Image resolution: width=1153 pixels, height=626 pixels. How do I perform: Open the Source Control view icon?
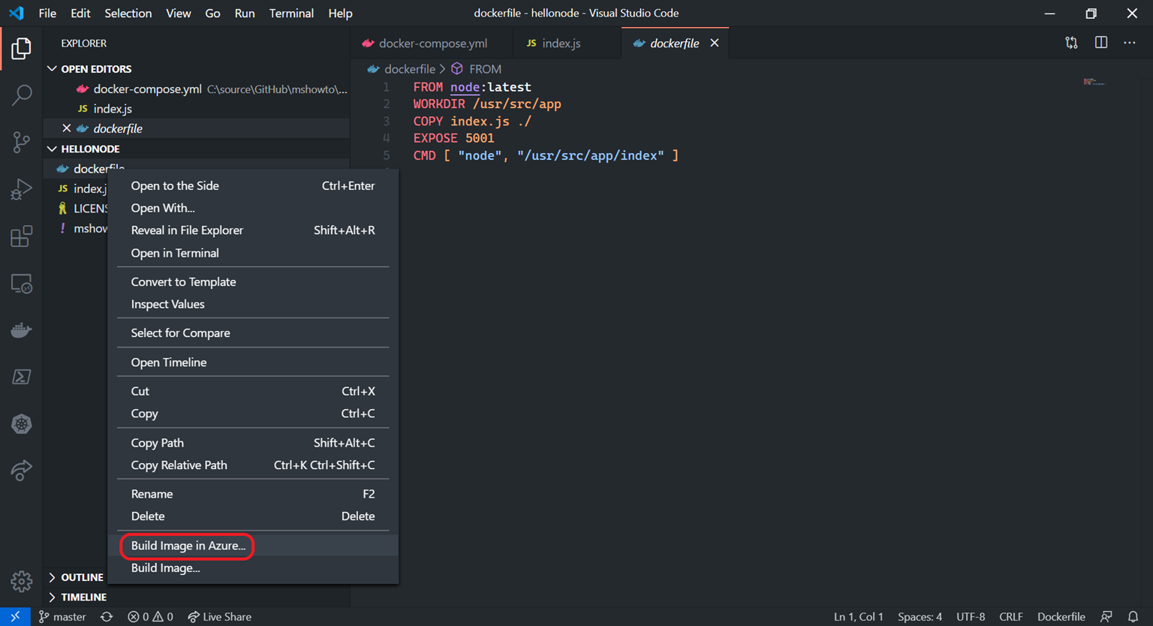[x=21, y=142]
